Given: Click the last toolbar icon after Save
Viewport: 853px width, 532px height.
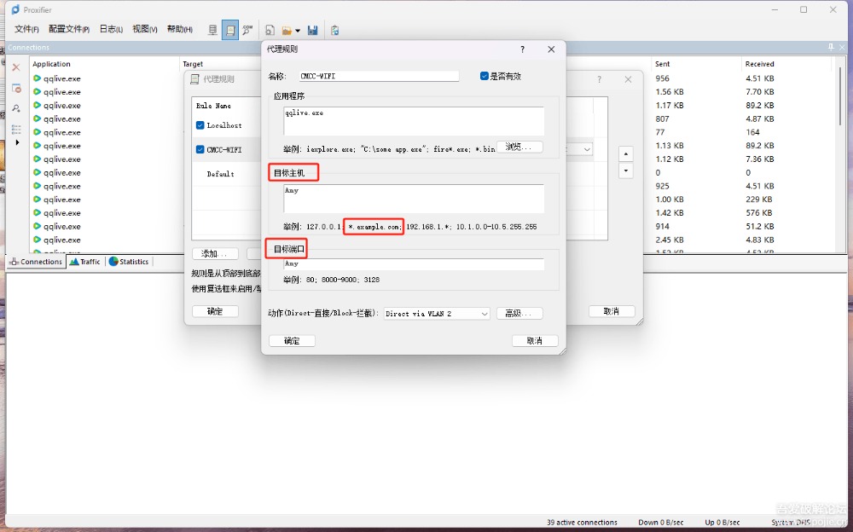Looking at the screenshot, I should [334, 31].
